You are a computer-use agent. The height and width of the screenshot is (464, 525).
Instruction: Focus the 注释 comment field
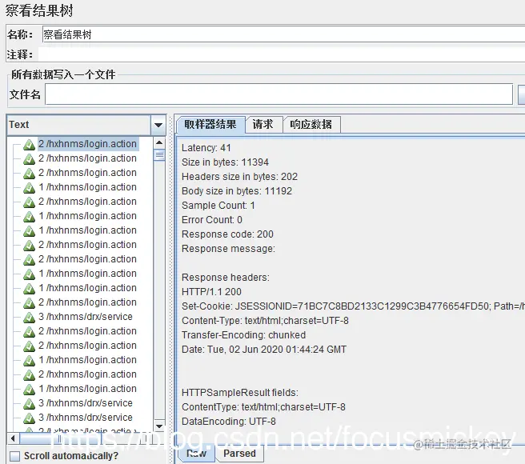pyautogui.click(x=281, y=54)
